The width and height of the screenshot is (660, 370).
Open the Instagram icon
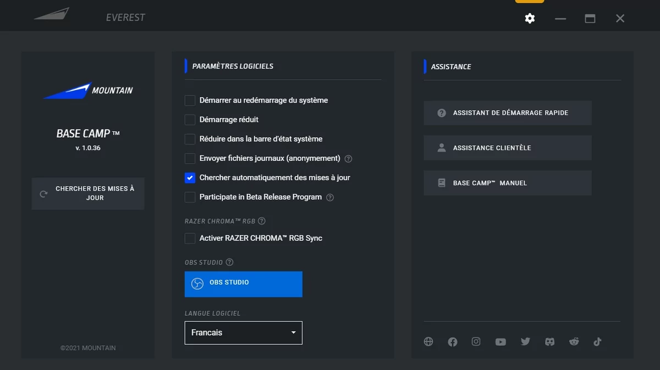[x=476, y=341]
